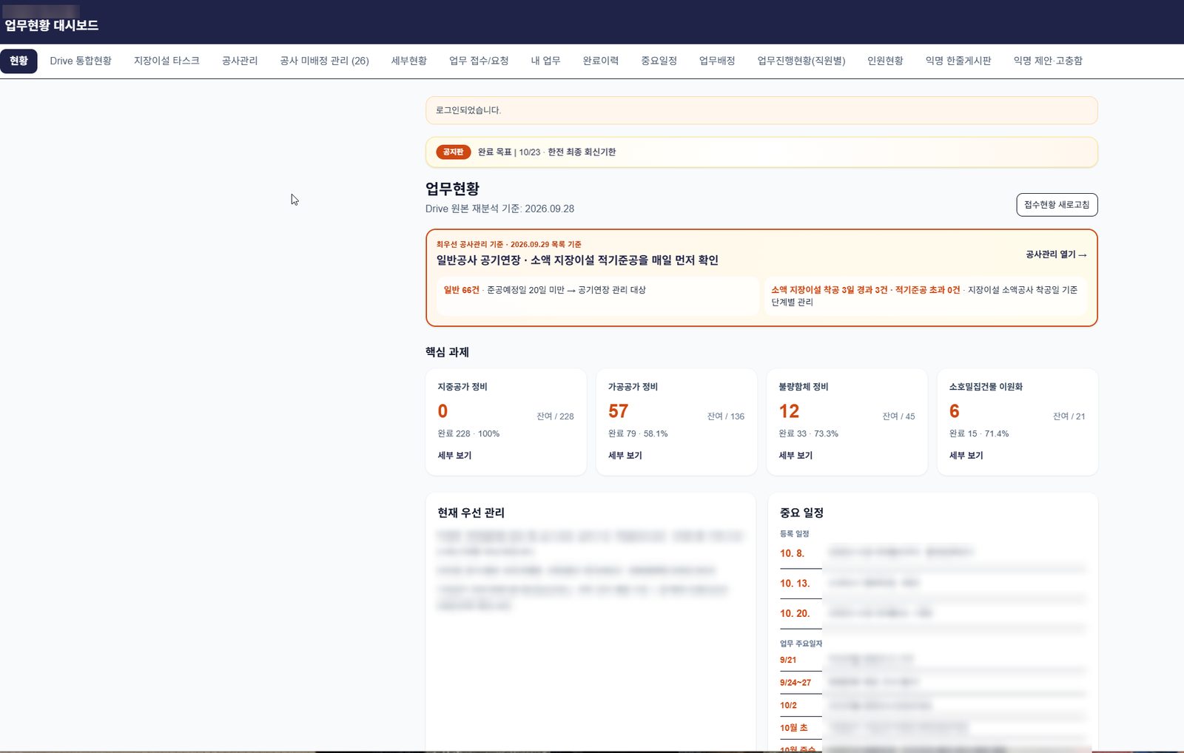Open 세부 보기 for 지중공가 정비
The image size is (1184, 753).
pyautogui.click(x=454, y=456)
